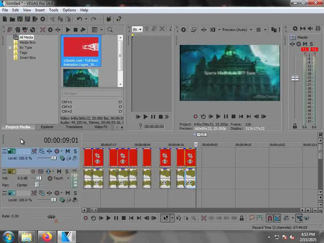Select the Media Bins folder
This screenshot has width=324, height=243.
(28, 42)
